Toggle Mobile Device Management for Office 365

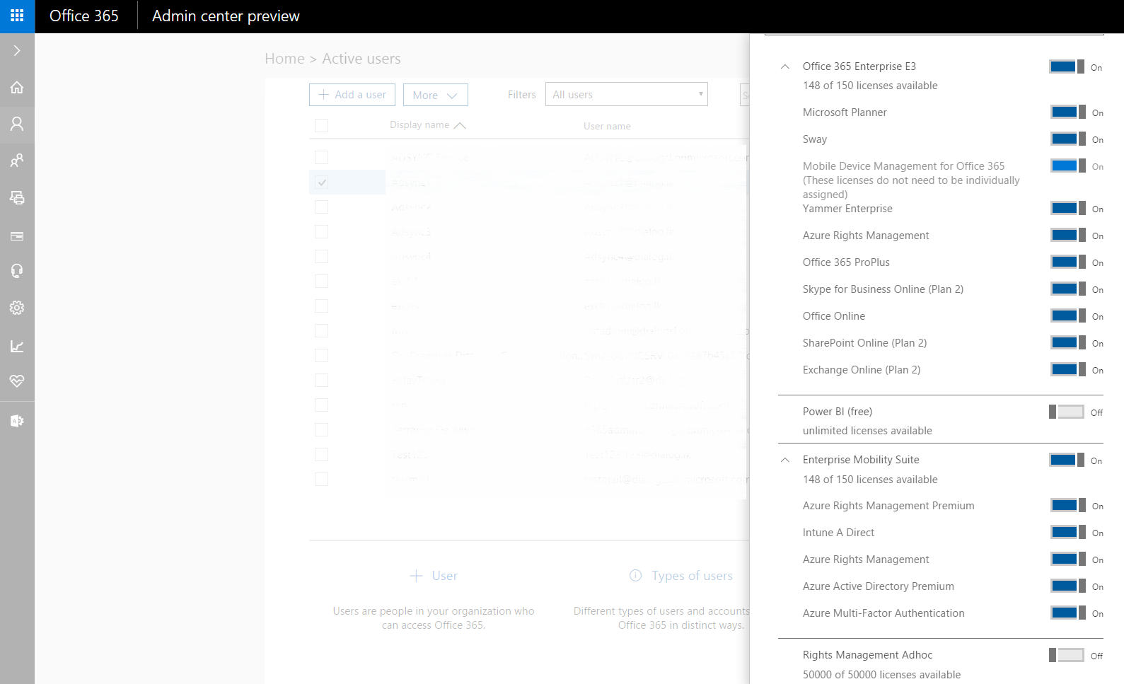tap(1068, 166)
